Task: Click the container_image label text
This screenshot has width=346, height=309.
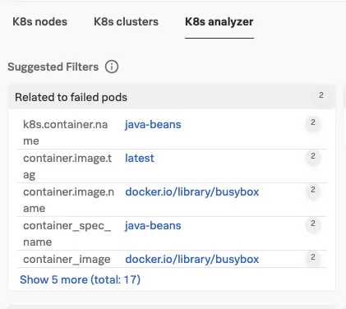Action: click(x=67, y=260)
